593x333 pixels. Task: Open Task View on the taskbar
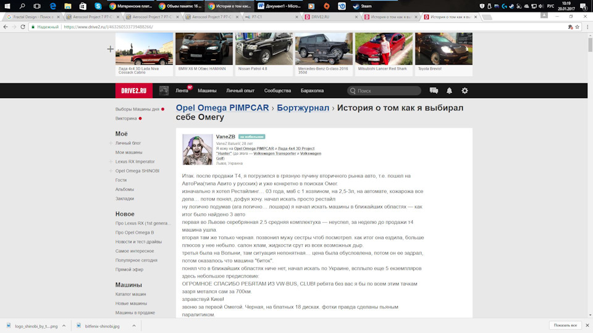click(x=37, y=6)
